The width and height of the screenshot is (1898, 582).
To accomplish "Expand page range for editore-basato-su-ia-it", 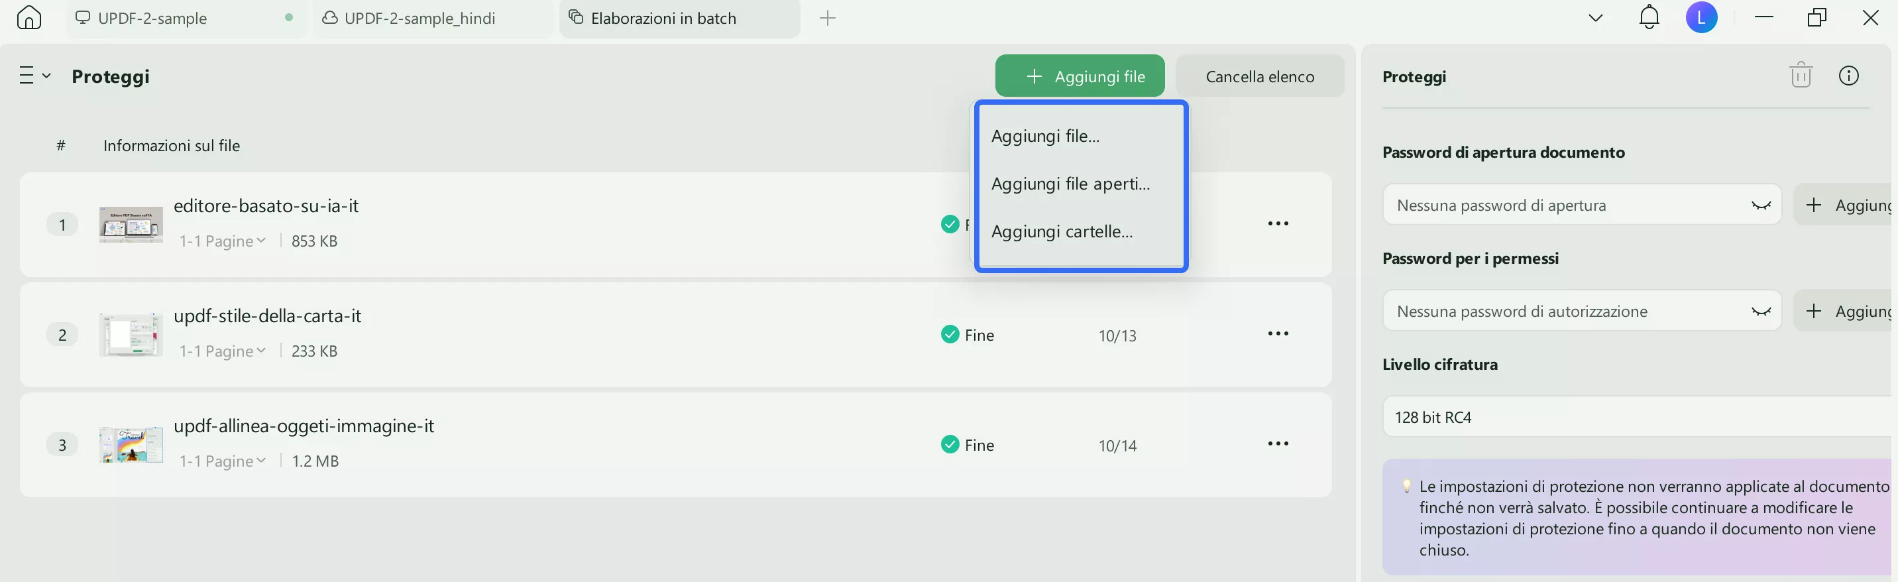I will (223, 241).
